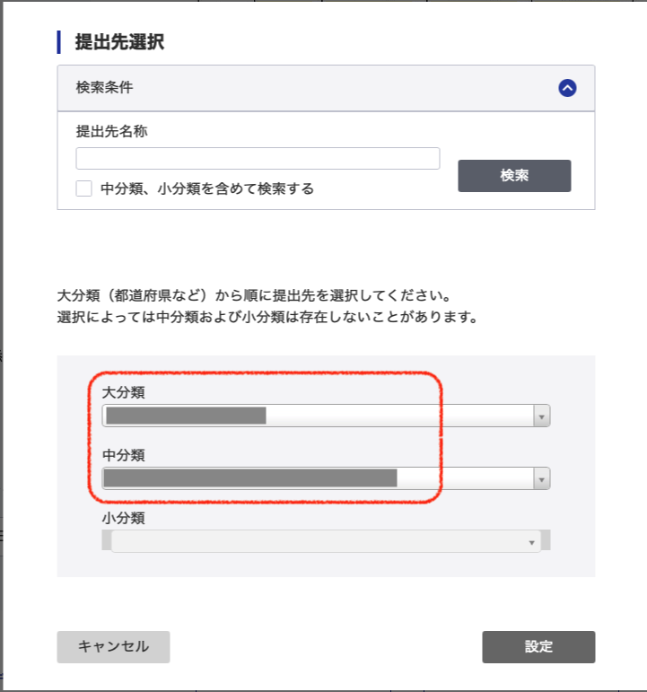
Task: Select the 中分類 combo box field
Action: [x=326, y=478]
